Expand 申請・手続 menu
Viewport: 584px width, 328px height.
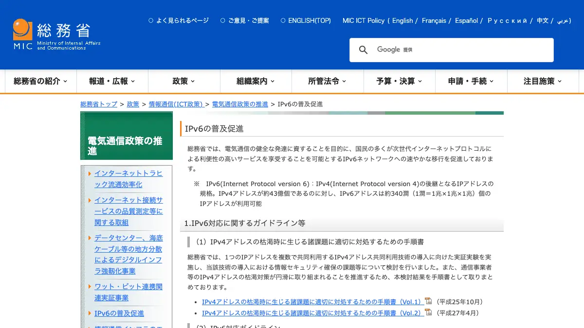click(x=471, y=81)
